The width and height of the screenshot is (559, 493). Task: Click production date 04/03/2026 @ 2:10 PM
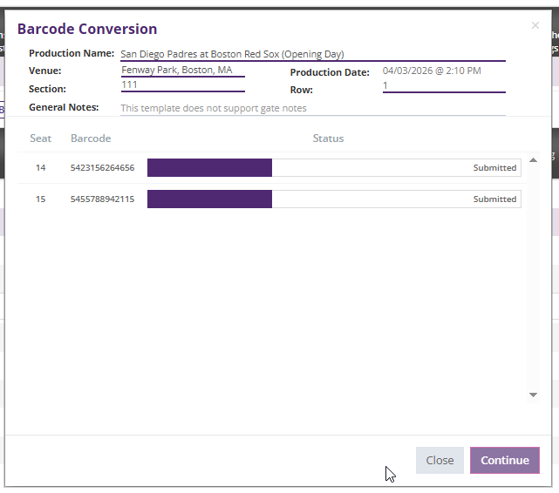click(x=432, y=71)
